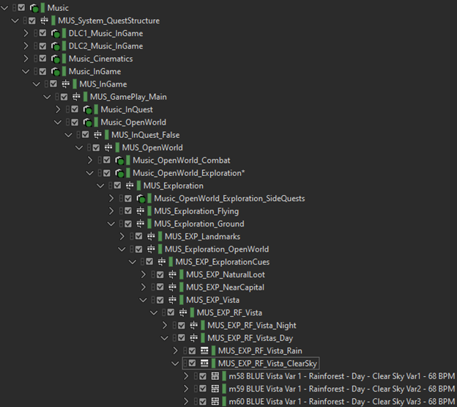The image size is (457, 407).
Task: Toggle the MUS_EXP_Landmarks inclusion checkbox
Action: pos(138,236)
